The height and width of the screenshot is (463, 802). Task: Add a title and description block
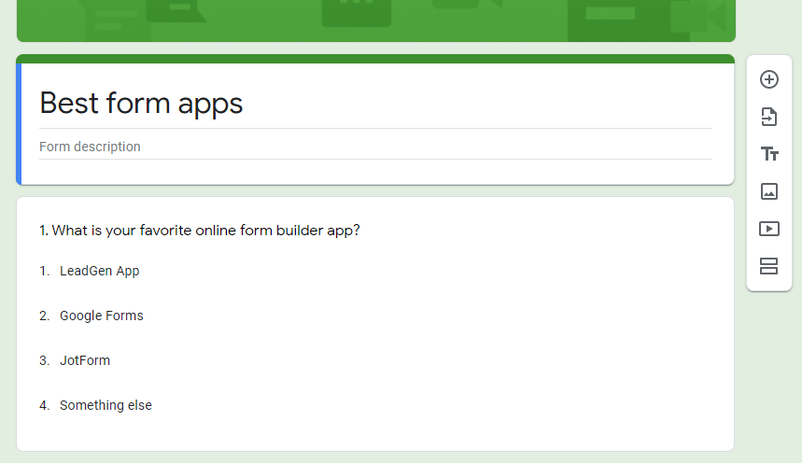click(x=768, y=154)
